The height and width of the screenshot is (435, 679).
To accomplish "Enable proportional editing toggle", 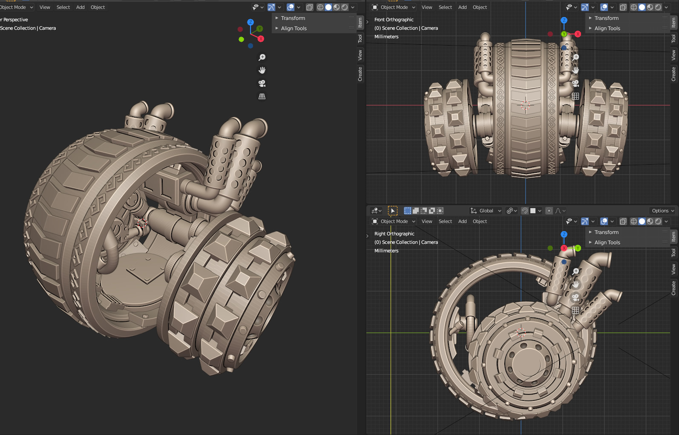I will [549, 211].
